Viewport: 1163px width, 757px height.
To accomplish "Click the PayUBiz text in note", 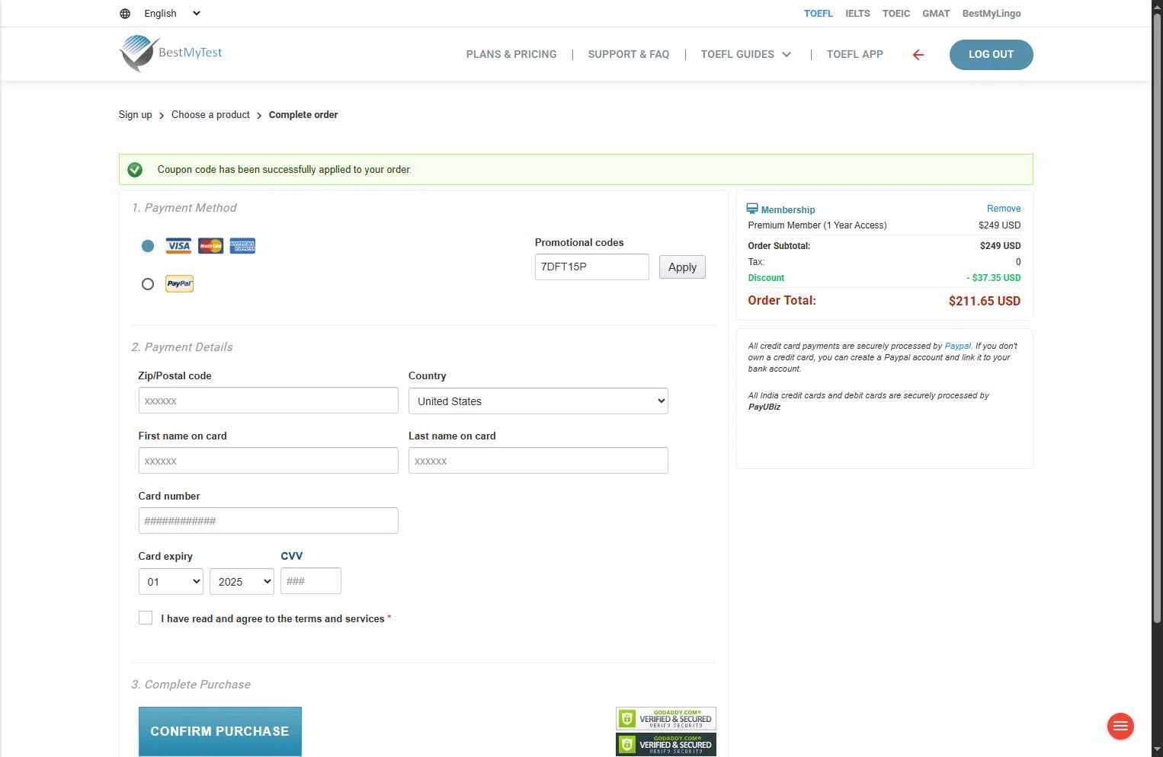I will pos(764,407).
